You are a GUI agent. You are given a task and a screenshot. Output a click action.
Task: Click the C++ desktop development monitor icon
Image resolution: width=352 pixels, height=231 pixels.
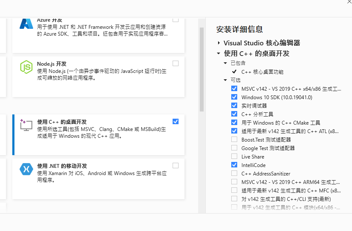pos(26,125)
